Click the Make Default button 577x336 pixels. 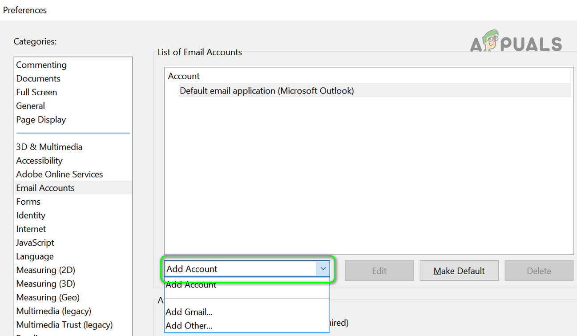(459, 271)
